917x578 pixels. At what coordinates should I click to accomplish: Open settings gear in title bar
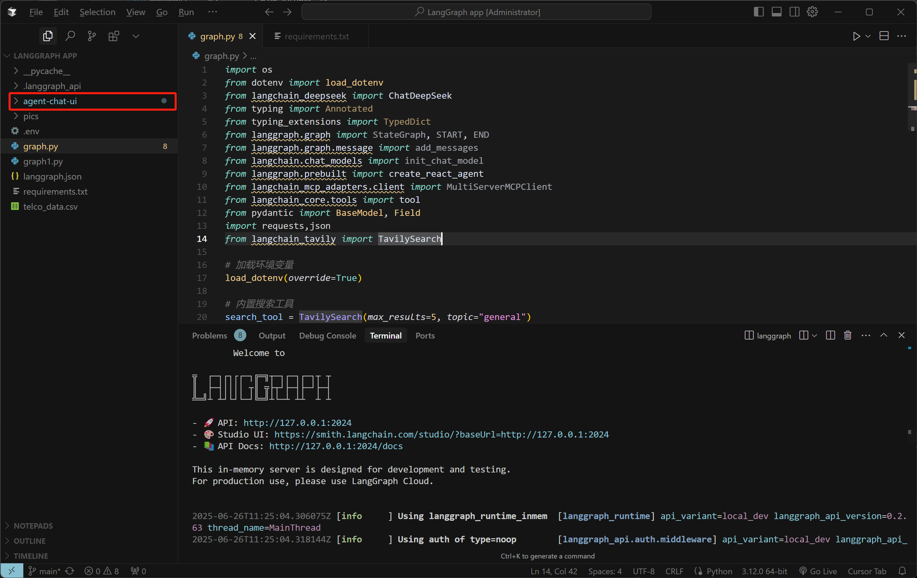coord(812,12)
